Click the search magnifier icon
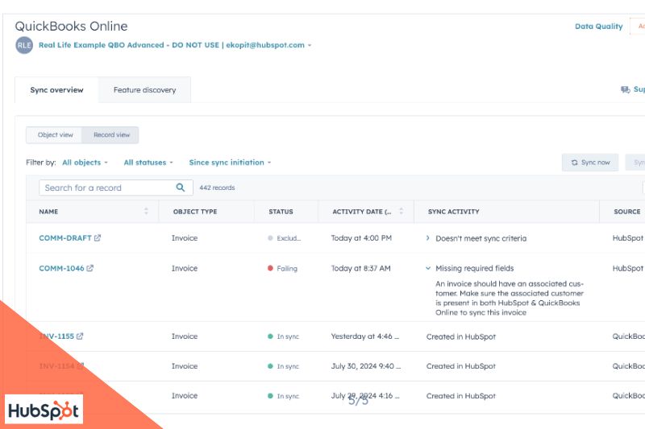Viewport: 645px width, 429px height. tap(180, 188)
